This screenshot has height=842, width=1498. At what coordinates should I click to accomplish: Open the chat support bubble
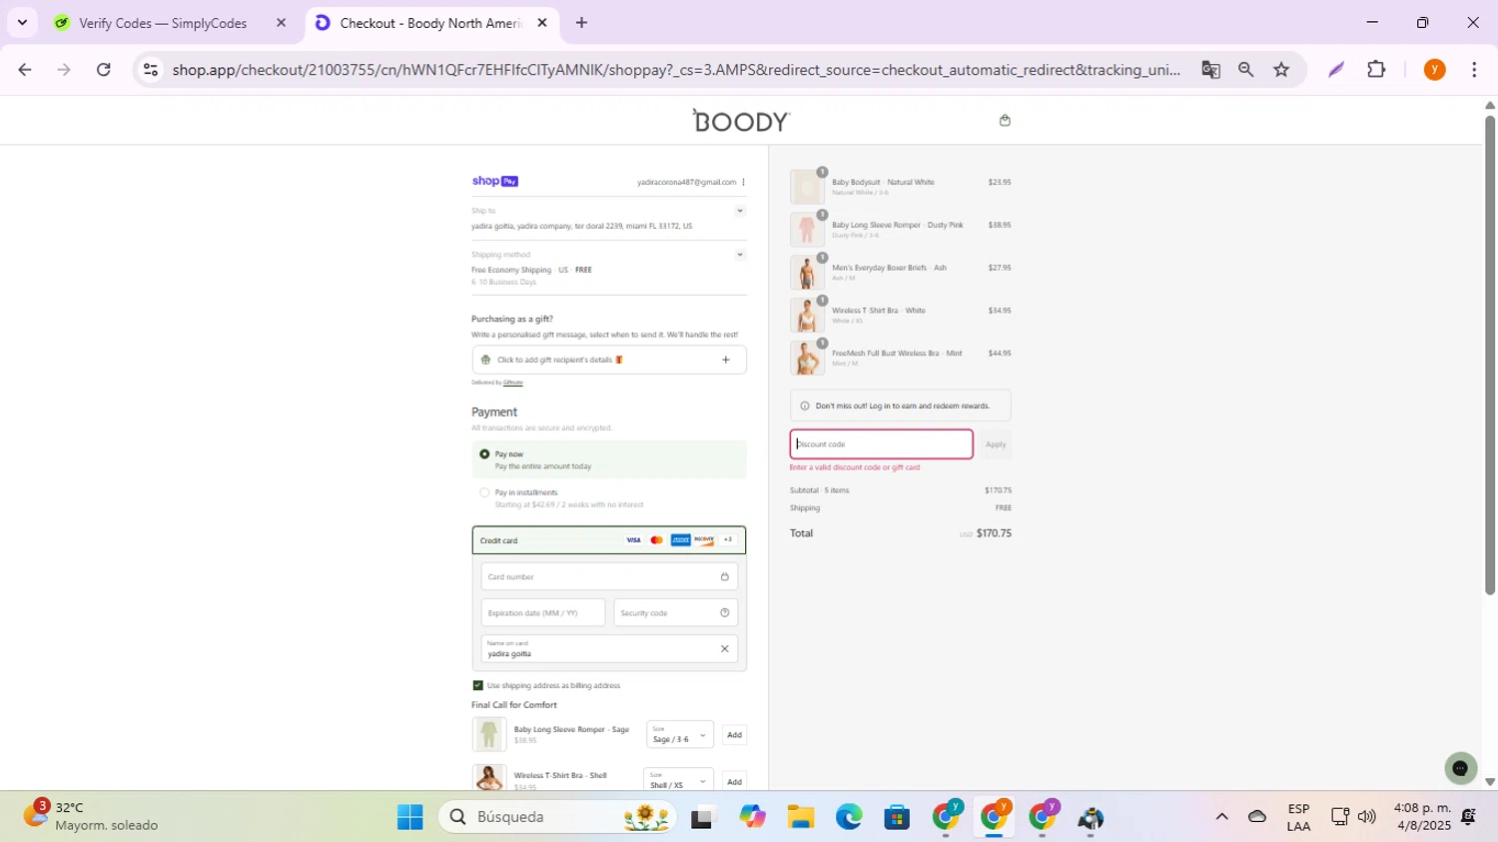1460,767
